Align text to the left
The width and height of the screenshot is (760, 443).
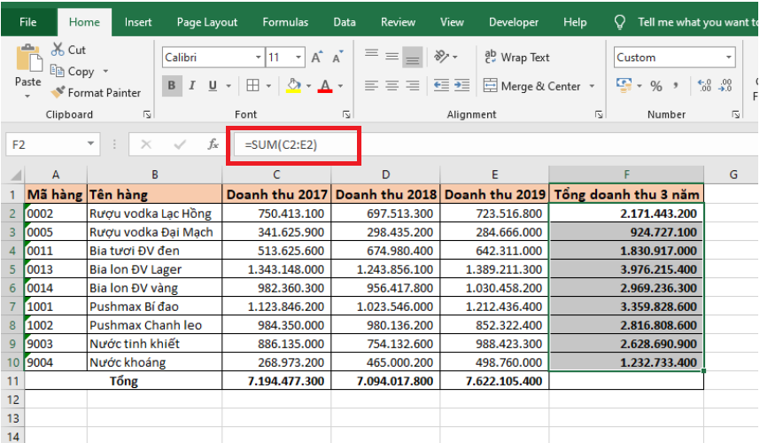coord(372,86)
